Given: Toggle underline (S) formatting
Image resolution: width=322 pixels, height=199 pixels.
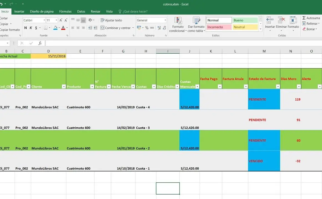Looking at the screenshot, I should tap(36, 28).
